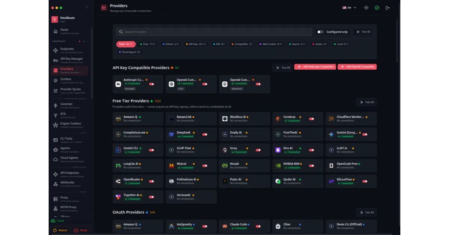Click the OmniRoute logo icon
Screen dimensions: 449x235
point(54,19)
